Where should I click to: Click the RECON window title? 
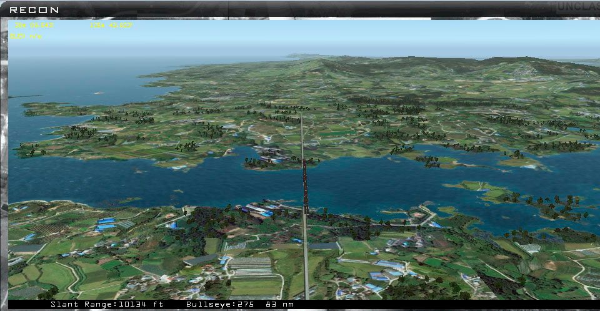tap(34, 10)
